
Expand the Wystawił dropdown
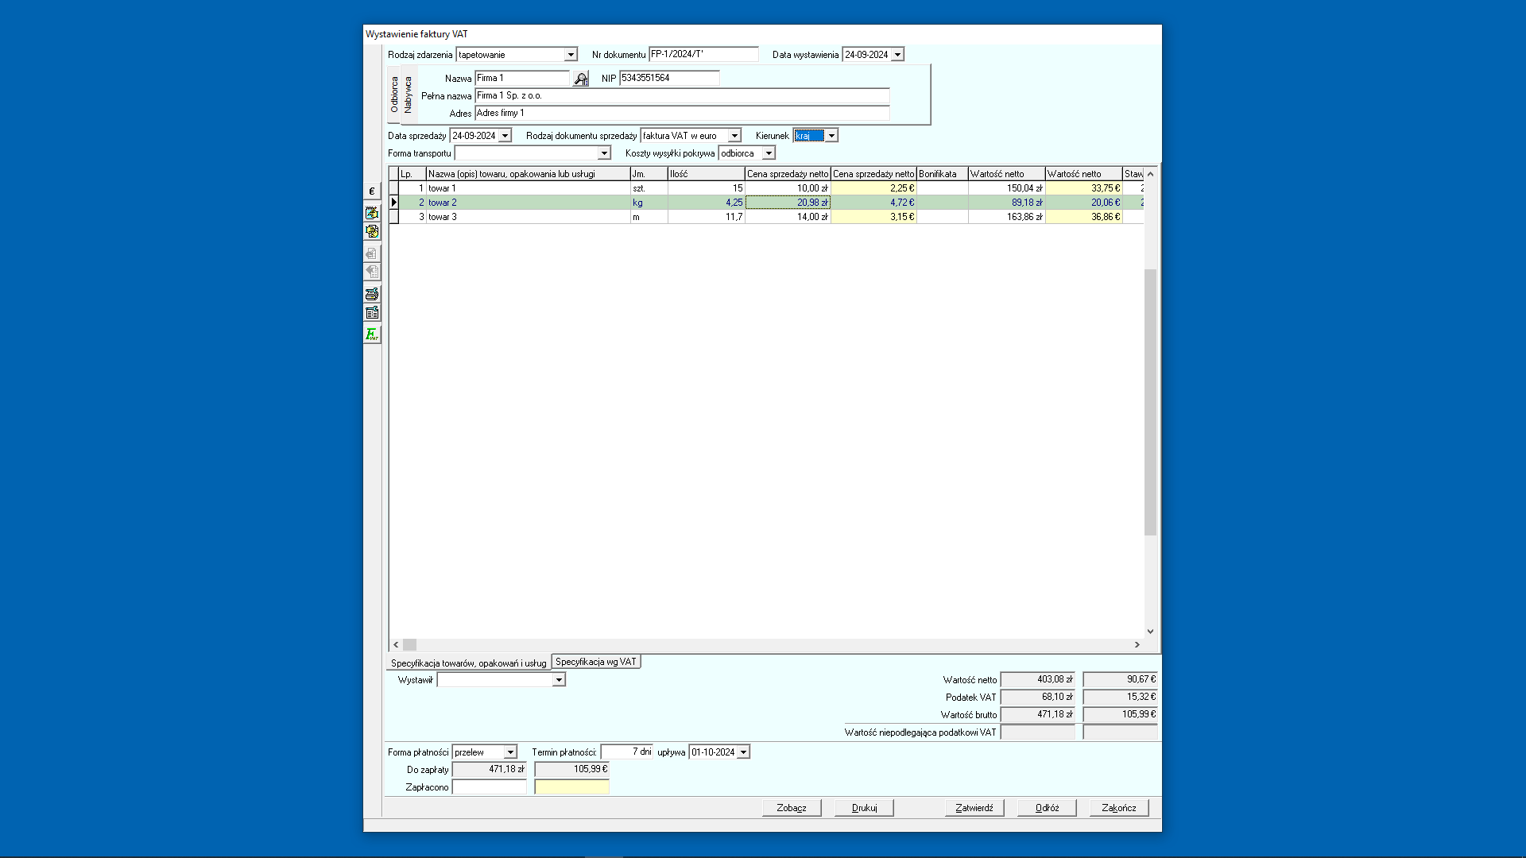point(559,680)
